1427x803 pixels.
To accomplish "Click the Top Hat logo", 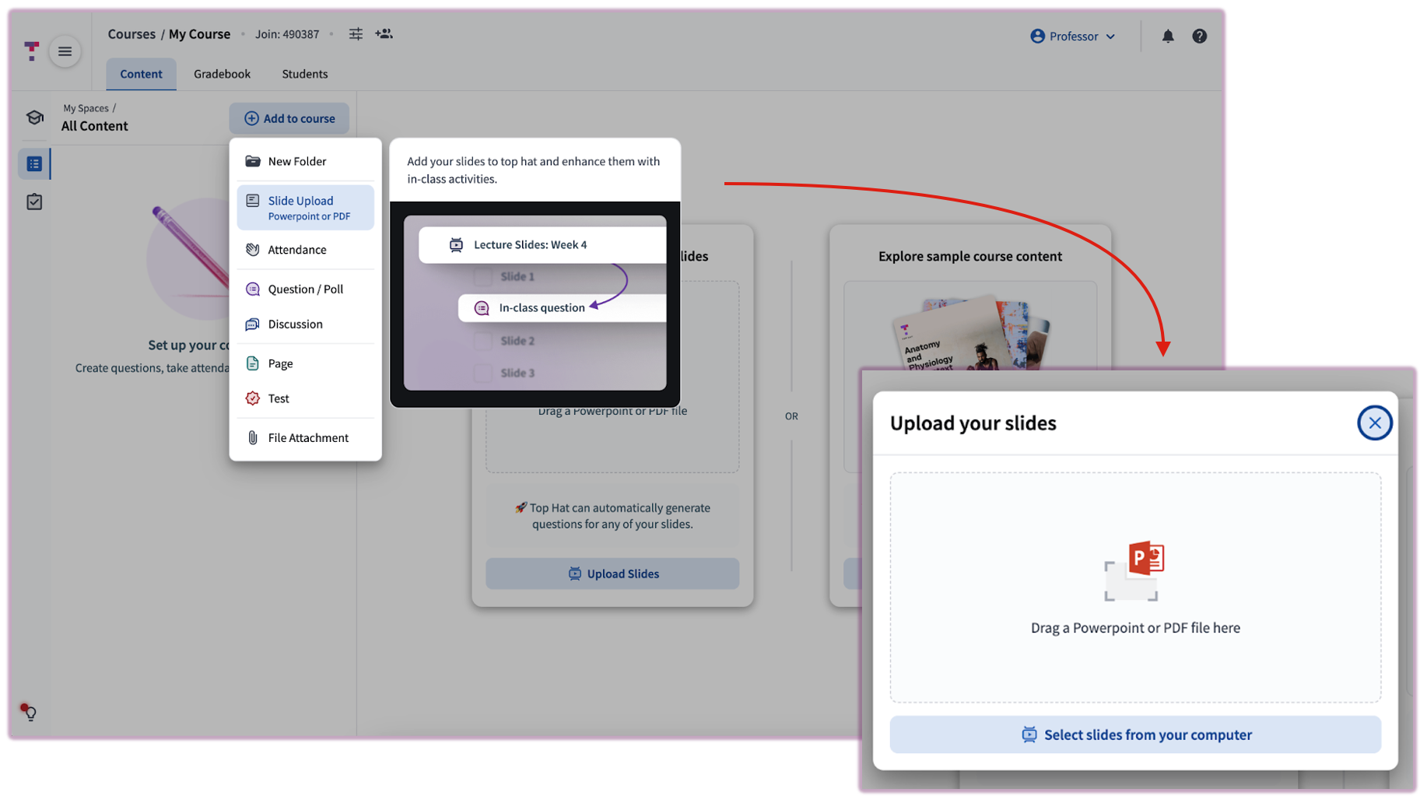I will (31, 51).
